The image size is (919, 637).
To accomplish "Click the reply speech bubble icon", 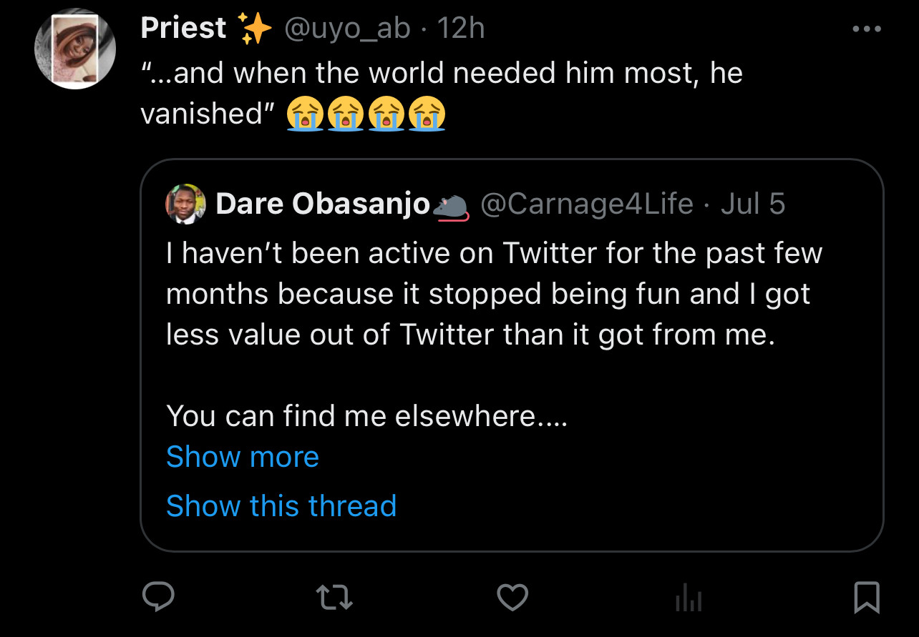I will (159, 597).
